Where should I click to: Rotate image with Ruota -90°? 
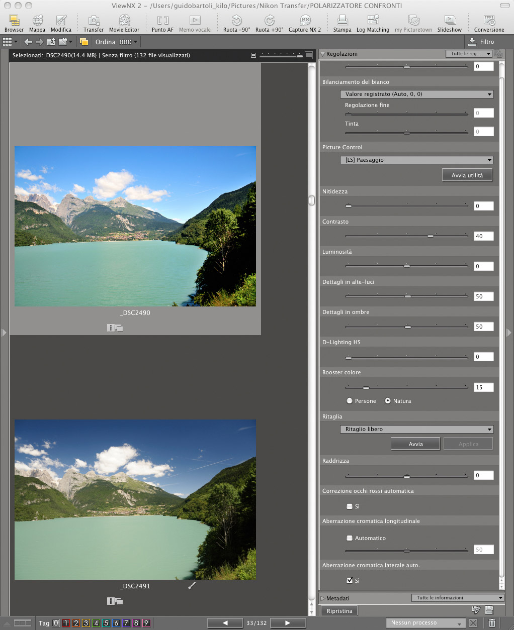(x=236, y=23)
